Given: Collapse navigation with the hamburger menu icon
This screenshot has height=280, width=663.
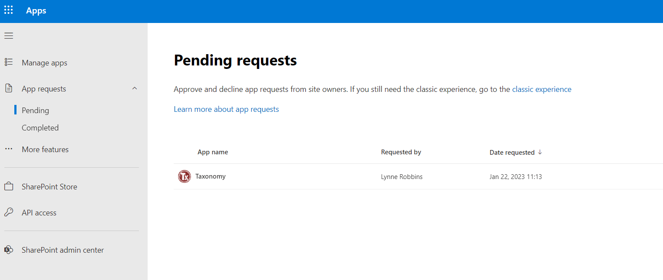Looking at the screenshot, I should click(9, 36).
